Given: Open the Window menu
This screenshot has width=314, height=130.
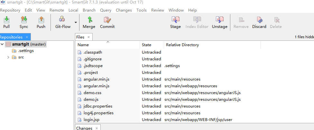Looking at the screenshot, I should point(176,10).
